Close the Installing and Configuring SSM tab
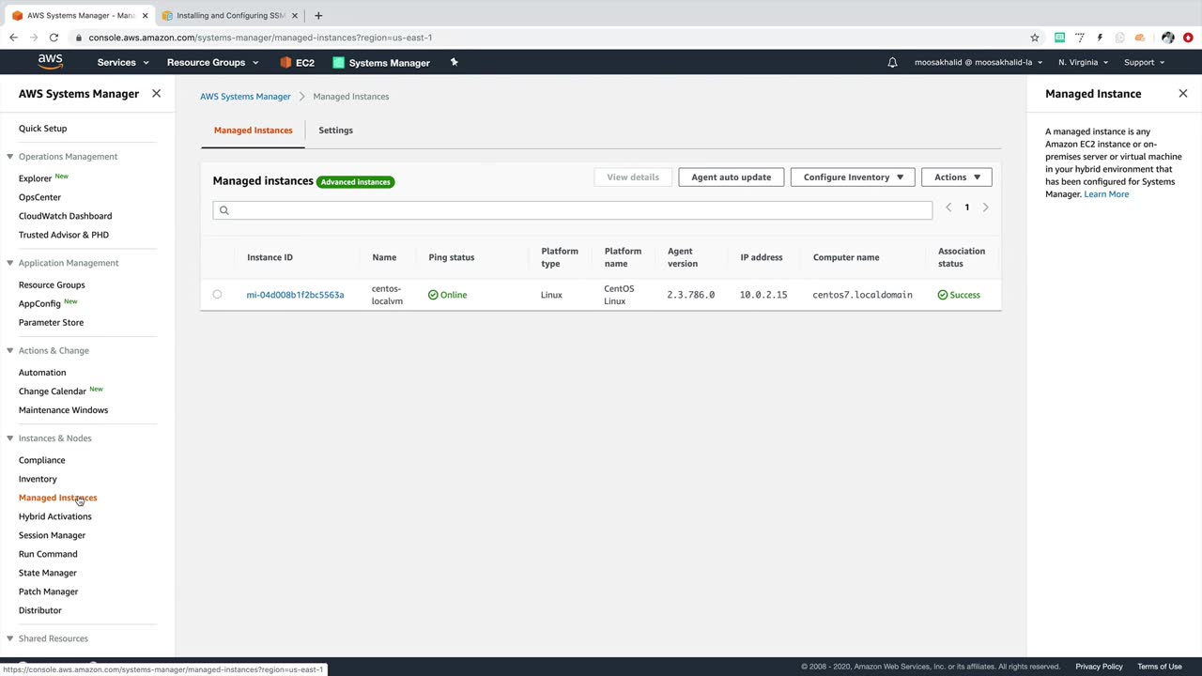1202x676 pixels. [297, 15]
